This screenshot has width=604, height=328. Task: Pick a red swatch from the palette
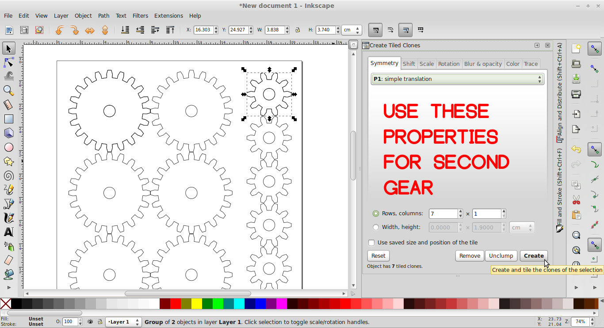[175, 304]
